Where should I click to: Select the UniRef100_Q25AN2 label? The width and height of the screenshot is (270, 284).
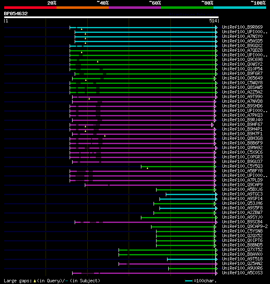click(x=242, y=264)
